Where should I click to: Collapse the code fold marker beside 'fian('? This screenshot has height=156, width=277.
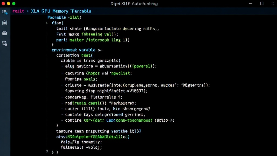pos(47,23)
